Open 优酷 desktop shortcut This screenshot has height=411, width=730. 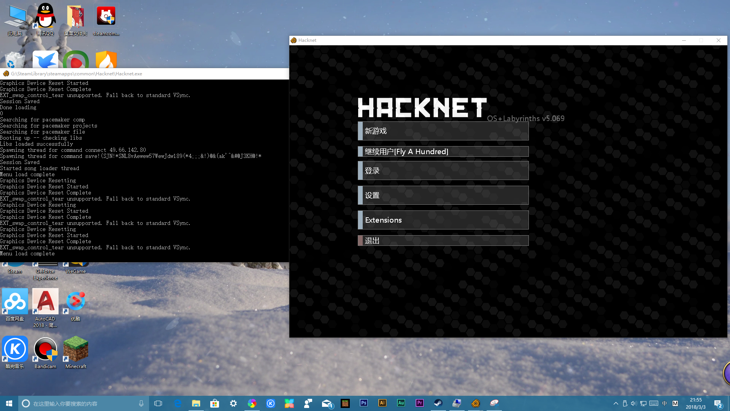coord(76,306)
